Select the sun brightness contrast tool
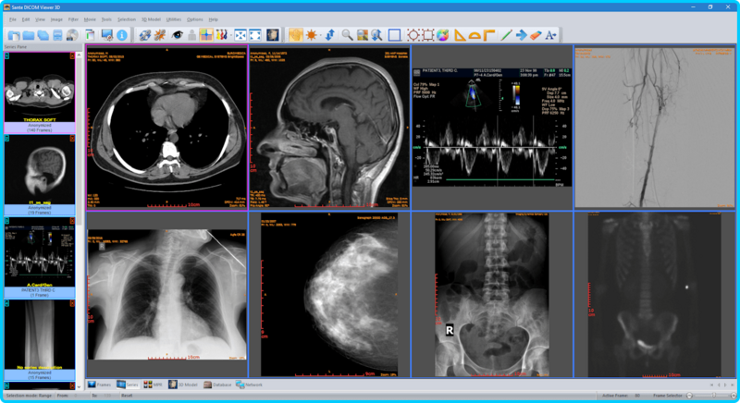Viewport: 740px width, 403px height. pyautogui.click(x=311, y=35)
